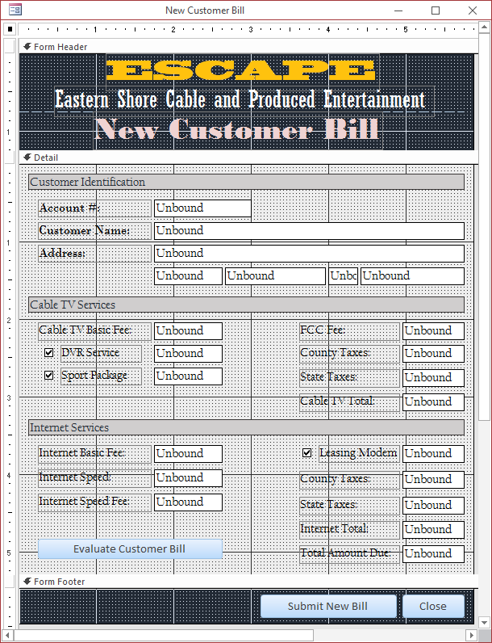Select the Cable TV Services section label
Image resolution: width=492 pixels, height=643 pixels.
click(x=247, y=305)
